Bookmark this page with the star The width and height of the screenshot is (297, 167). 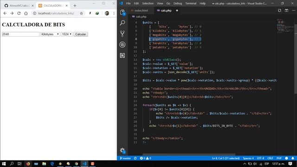click(x=81, y=13)
